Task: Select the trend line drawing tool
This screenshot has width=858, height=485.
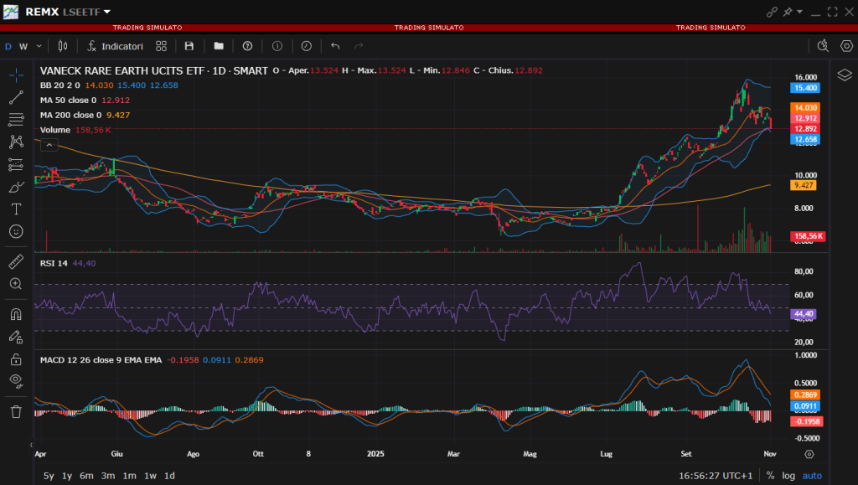Action: (x=15, y=97)
